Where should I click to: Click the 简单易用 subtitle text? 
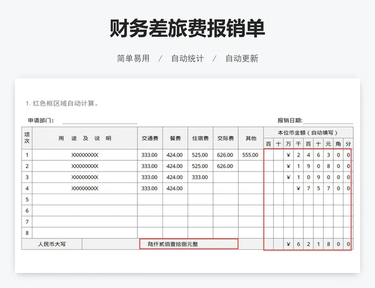click(133, 58)
